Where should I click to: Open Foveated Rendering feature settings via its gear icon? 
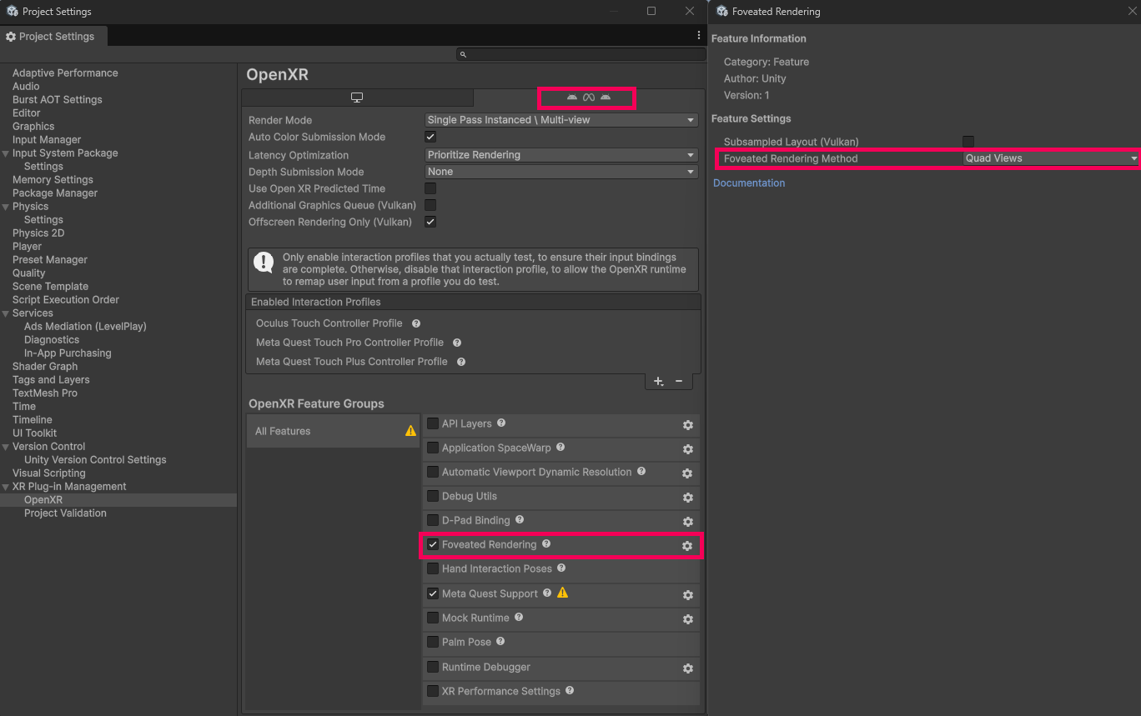point(687,546)
